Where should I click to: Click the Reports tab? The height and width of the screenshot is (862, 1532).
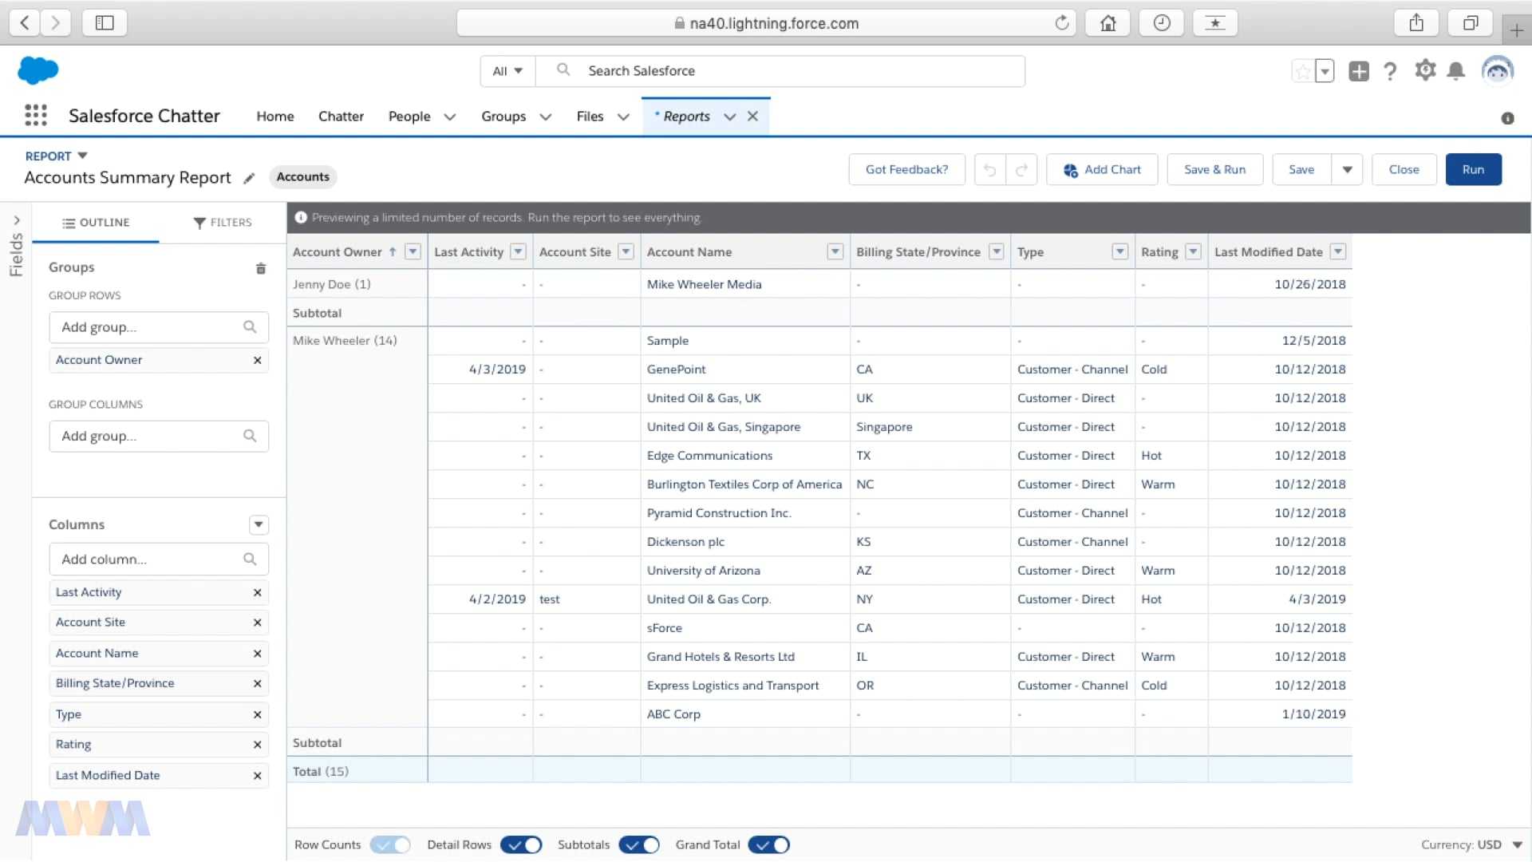pyautogui.click(x=686, y=116)
